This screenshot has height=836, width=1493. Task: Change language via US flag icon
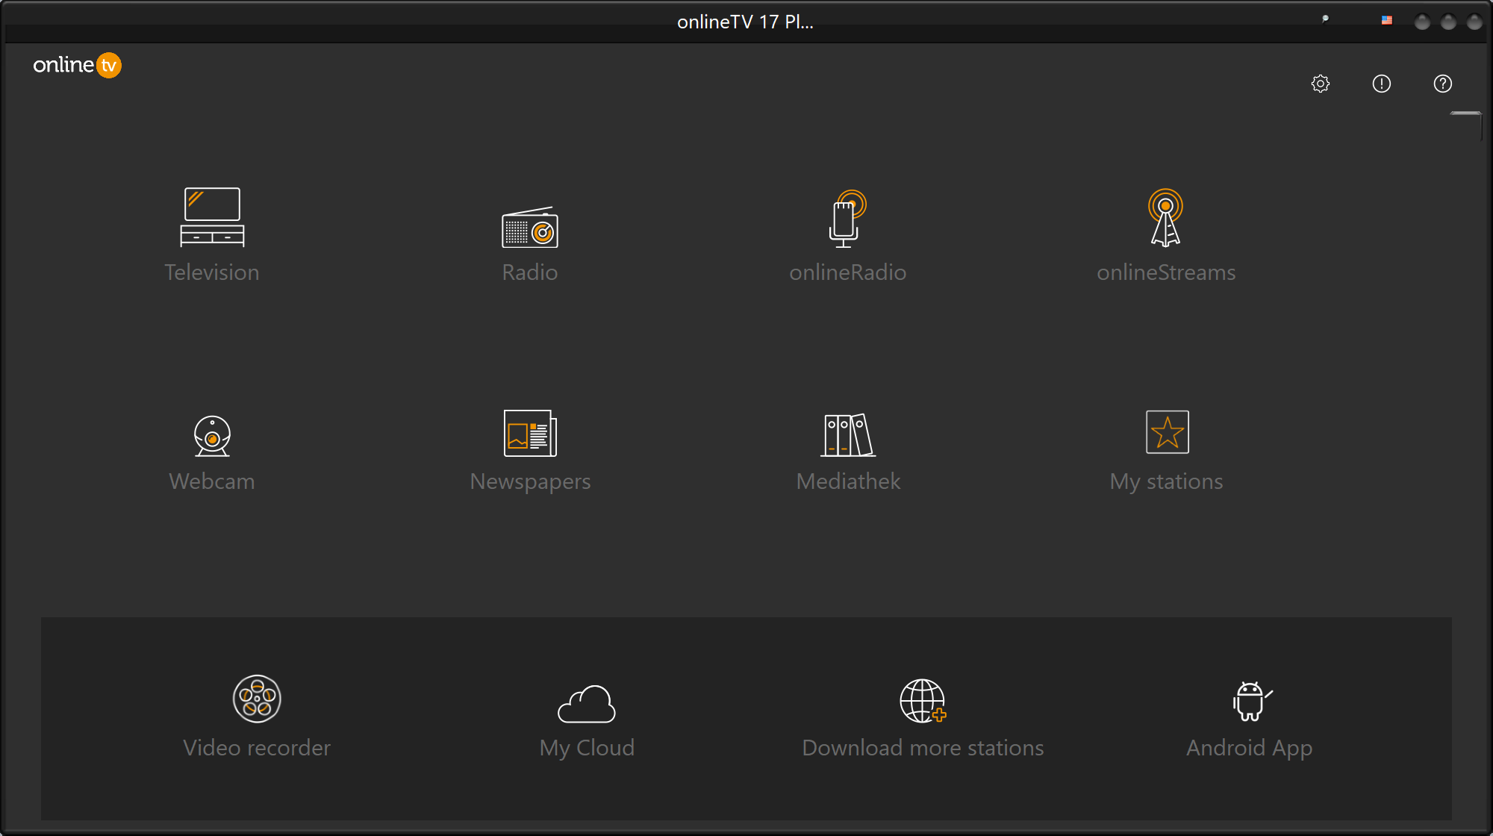click(1387, 21)
